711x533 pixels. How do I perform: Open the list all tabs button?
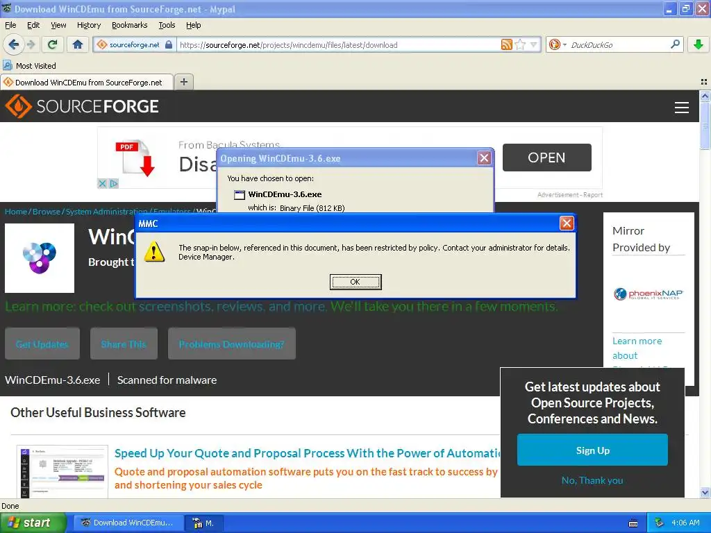pos(704,82)
